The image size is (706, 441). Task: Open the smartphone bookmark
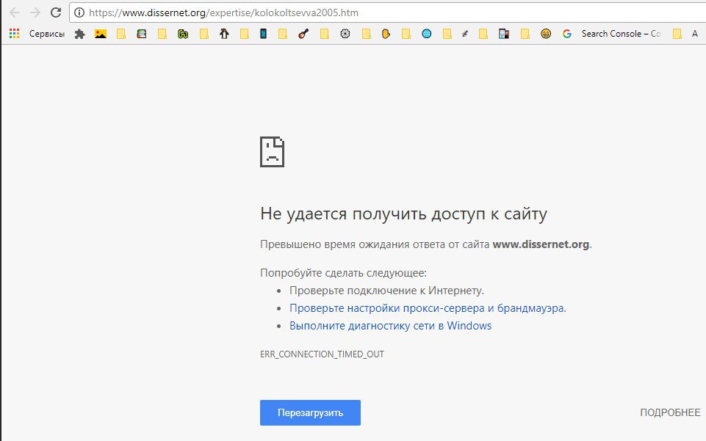pos(264,34)
